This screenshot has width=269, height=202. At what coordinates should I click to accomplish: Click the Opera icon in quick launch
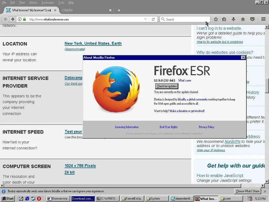(x=39, y=199)
